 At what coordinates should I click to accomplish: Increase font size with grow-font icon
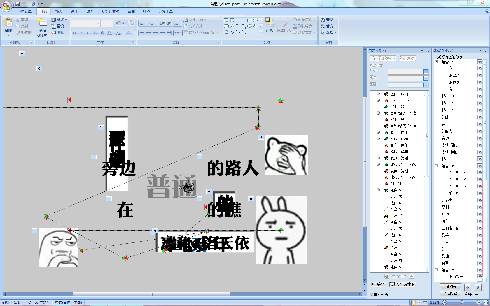tap(117, 23)
